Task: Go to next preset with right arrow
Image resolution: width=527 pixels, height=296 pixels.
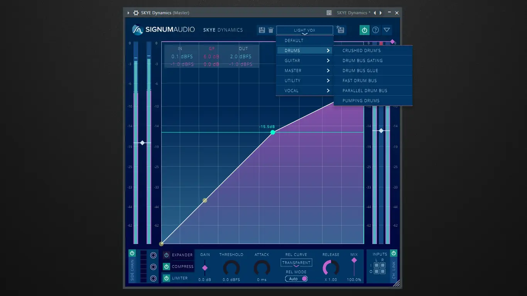Action: click(x=381, y=13)
